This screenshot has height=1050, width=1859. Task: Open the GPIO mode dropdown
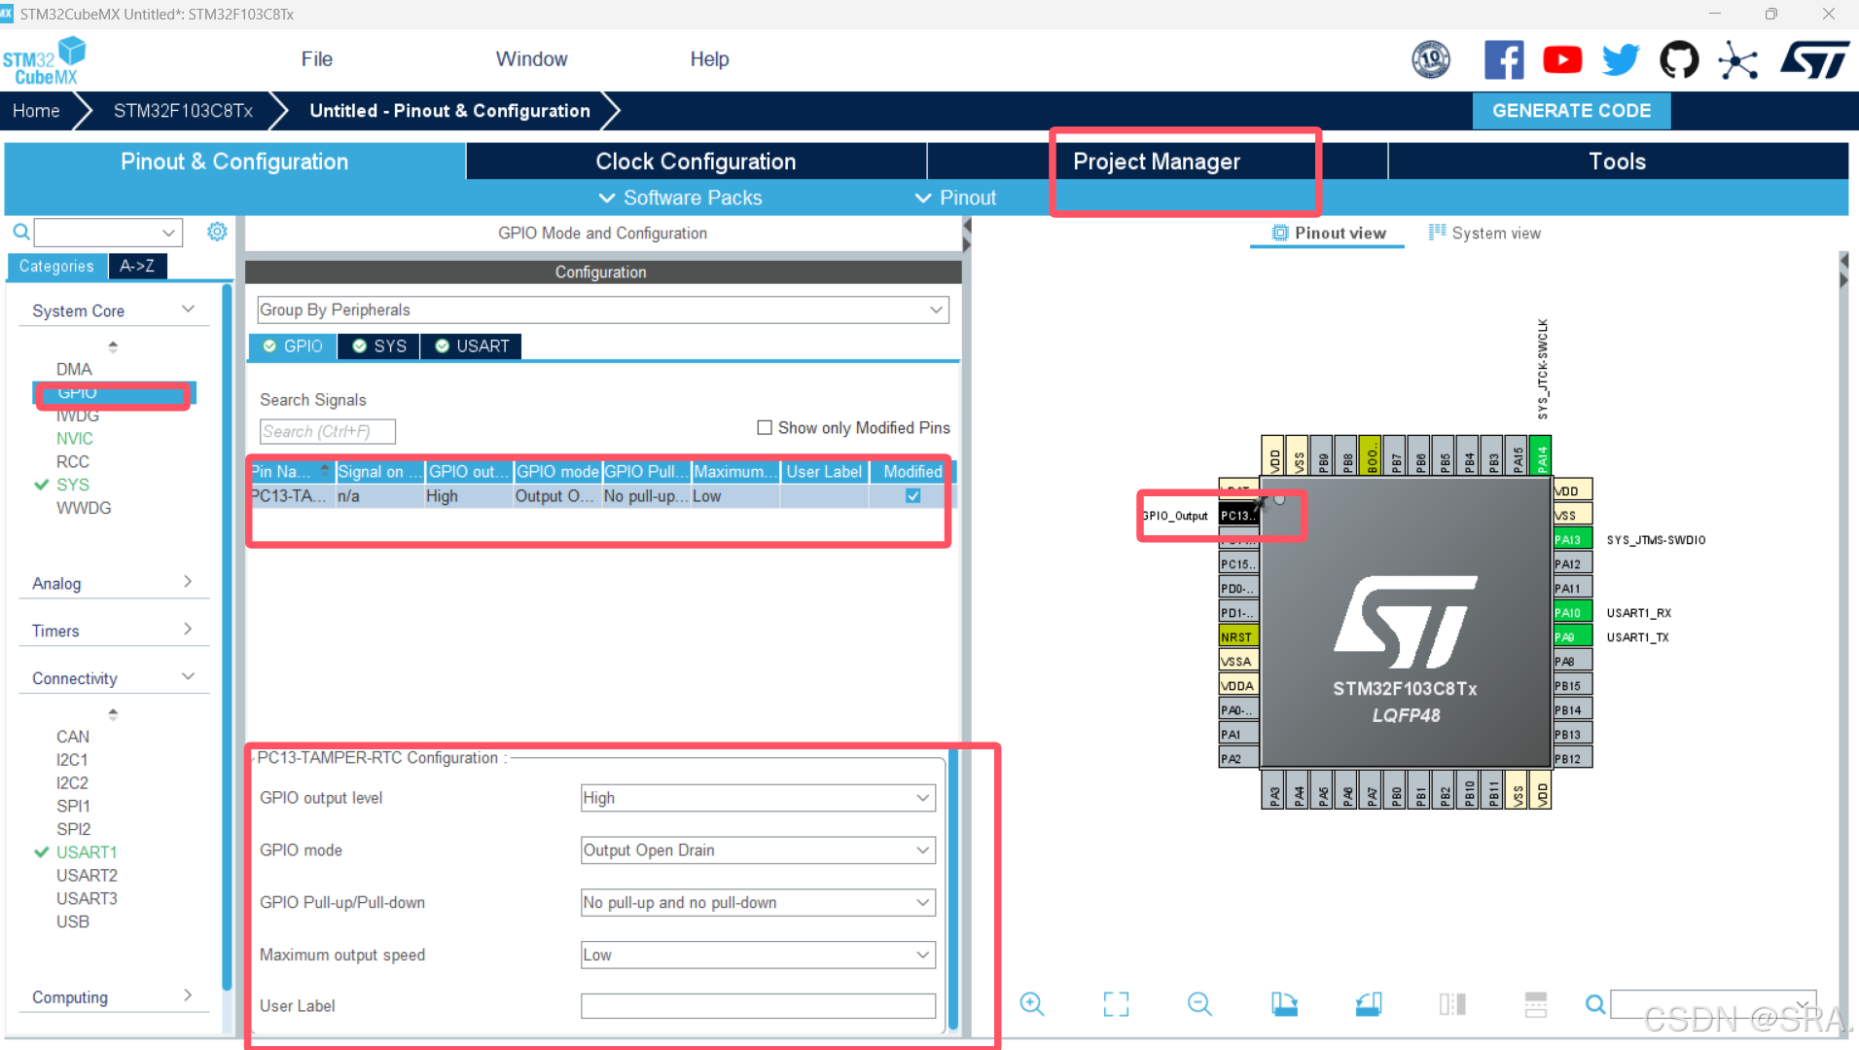click(x=756, y=850)
